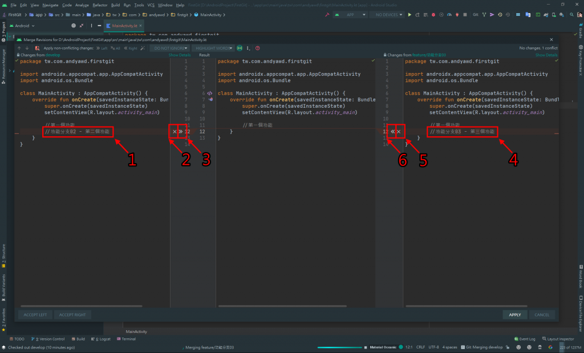Apply non-conflicting changes from Left

[102, 48]
